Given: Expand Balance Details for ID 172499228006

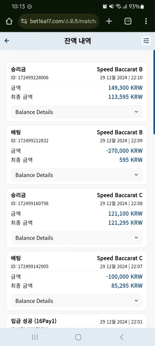Looking at the screenshot, I should pos(77,112).
